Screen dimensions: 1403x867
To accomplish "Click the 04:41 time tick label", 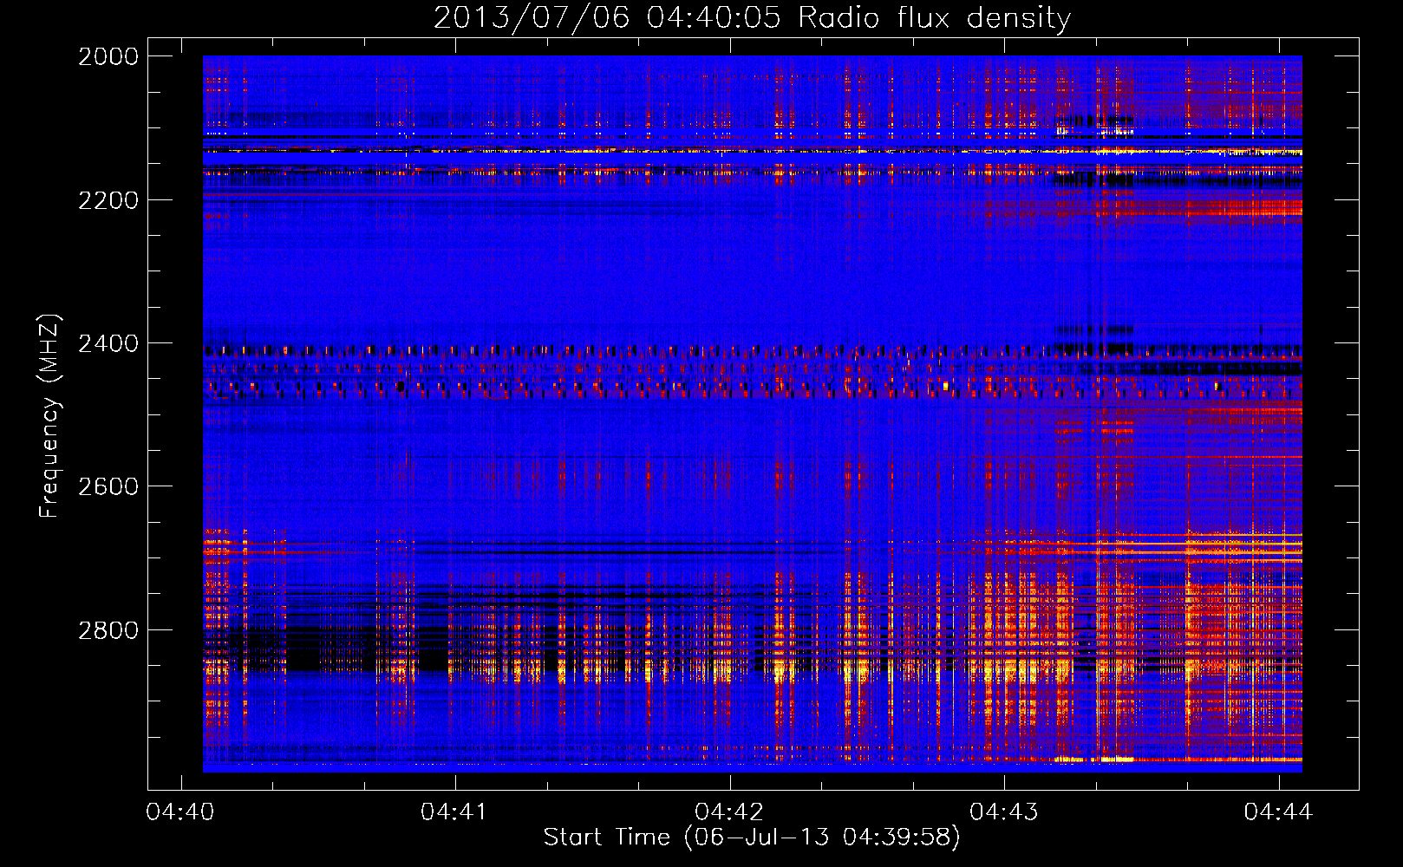I will pyautogui.click(x=455, y=812).
